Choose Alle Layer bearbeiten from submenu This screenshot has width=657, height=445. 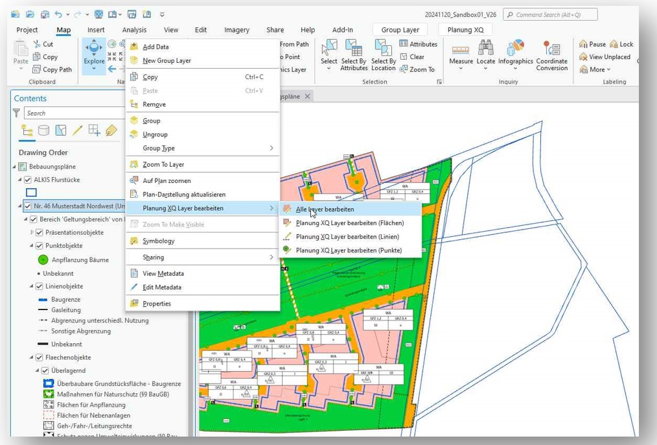[x=351, y=210]
